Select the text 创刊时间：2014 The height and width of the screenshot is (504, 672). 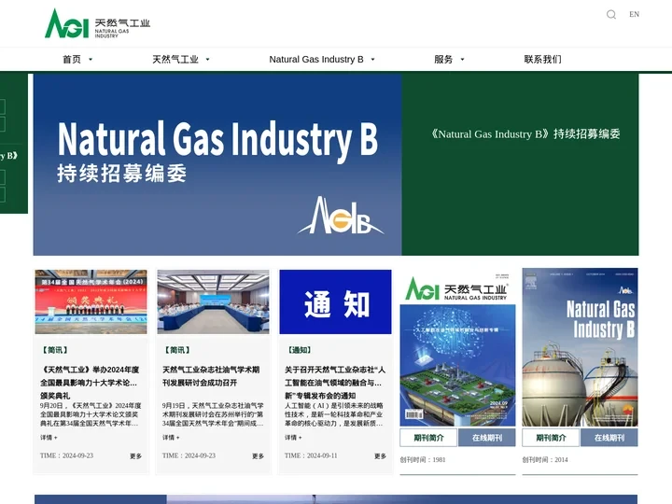click(545, 460)
